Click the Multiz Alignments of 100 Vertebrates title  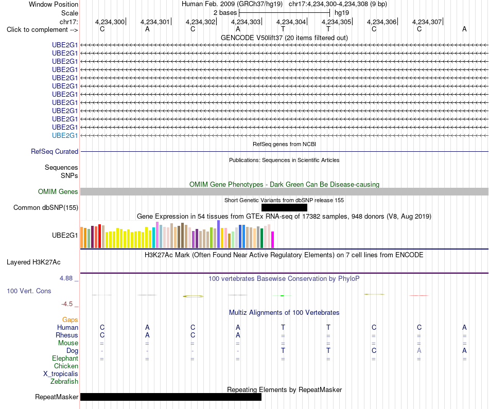[284, 313]
